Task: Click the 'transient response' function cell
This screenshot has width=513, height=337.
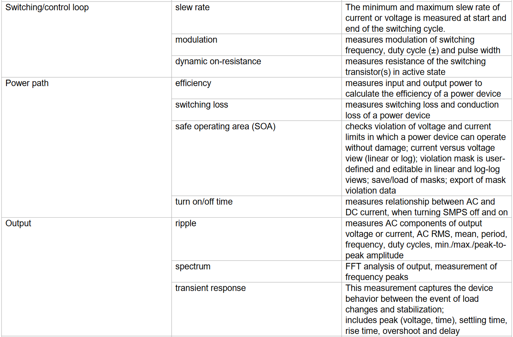Action: point(210,288)
